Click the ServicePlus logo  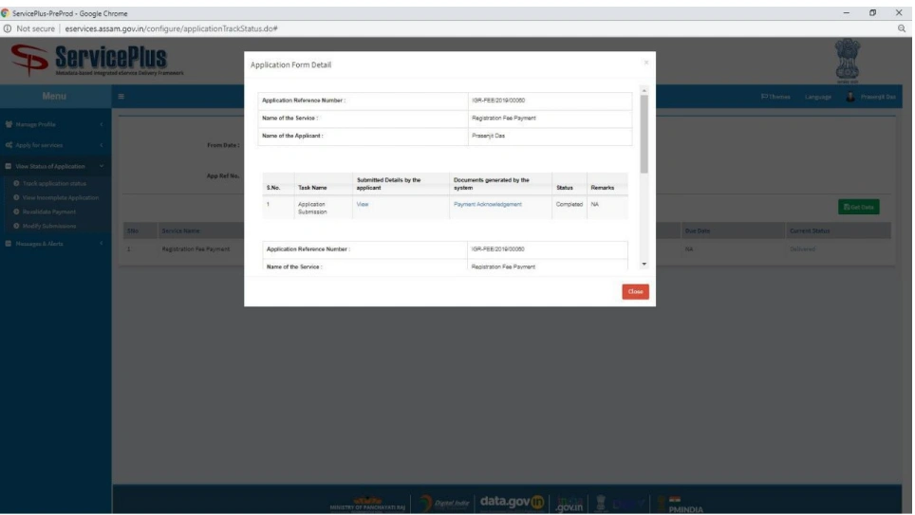(x=97, y=60)
